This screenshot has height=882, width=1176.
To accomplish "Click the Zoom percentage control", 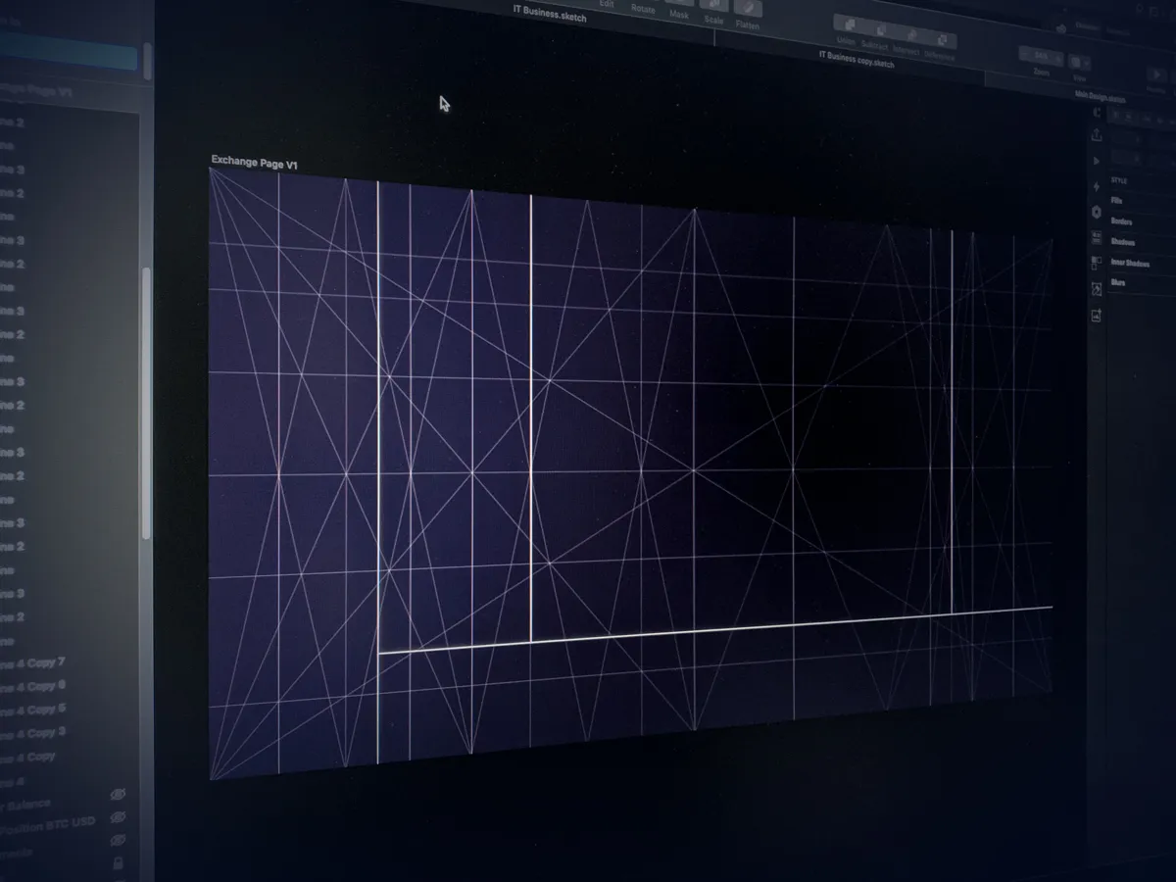I will pos(1041,56).
